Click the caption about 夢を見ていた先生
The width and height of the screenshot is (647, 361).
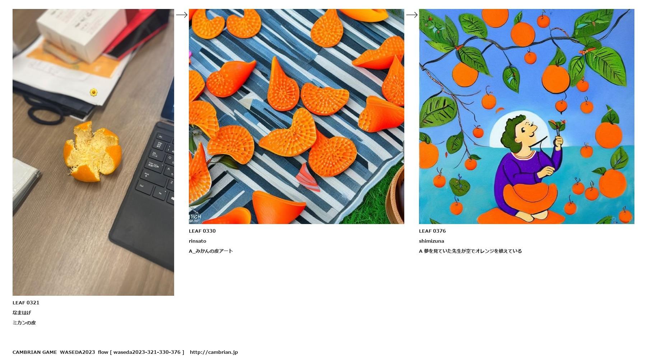(x=470, y=251)
